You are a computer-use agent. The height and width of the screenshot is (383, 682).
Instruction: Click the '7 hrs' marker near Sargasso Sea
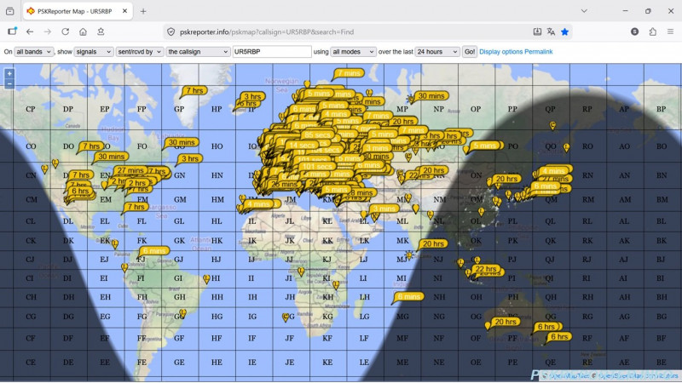[136, 207]
